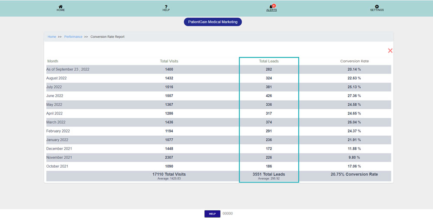The image size is (433, 218).
Task: Open Settings via the gear icon
Action: point(377,7)
